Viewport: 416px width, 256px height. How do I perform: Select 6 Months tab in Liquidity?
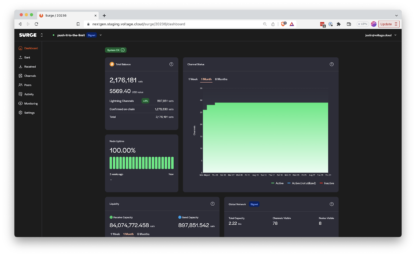(143, 234)
